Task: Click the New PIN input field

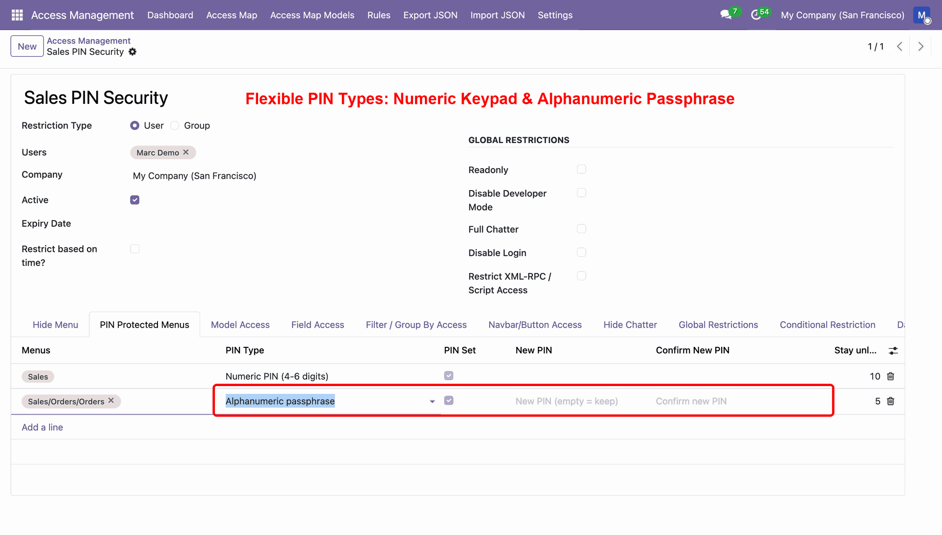Action: (x=581, y=401)
